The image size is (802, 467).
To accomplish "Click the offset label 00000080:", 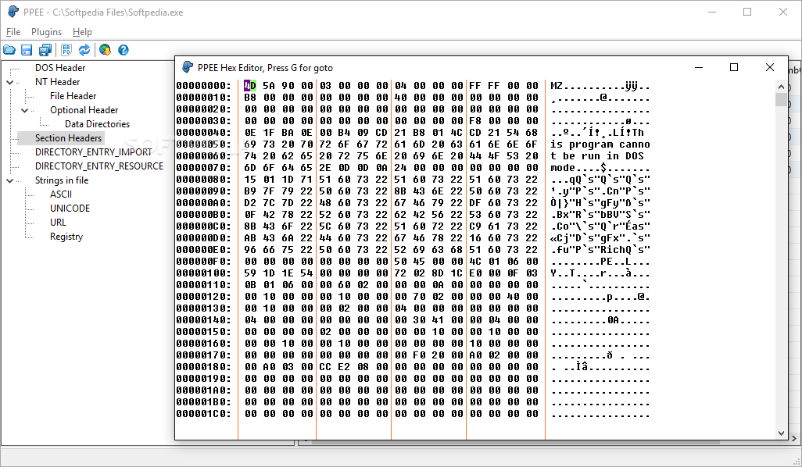I will tap(203, 180).
